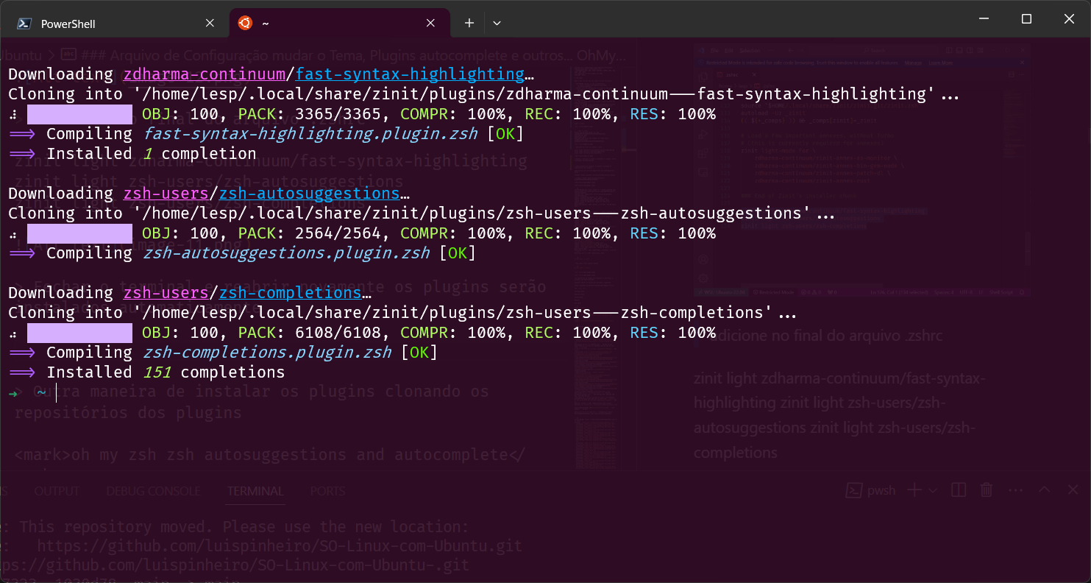Click SO-Linux-com-Ubuntu.git URL in VS Code terminal
This screenshot has height=583, width=1091.
(280, 546)
